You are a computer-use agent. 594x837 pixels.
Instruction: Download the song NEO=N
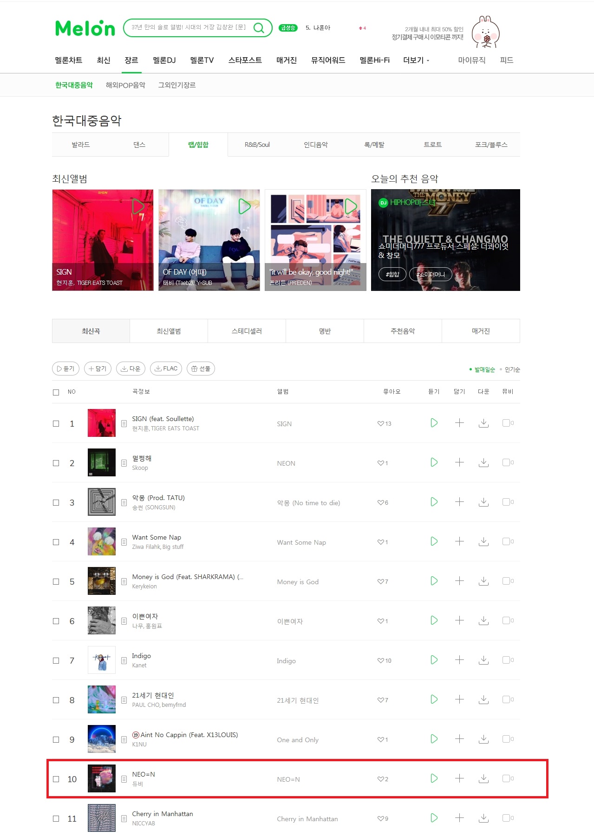pyautogui.click(x=483, y=778)
